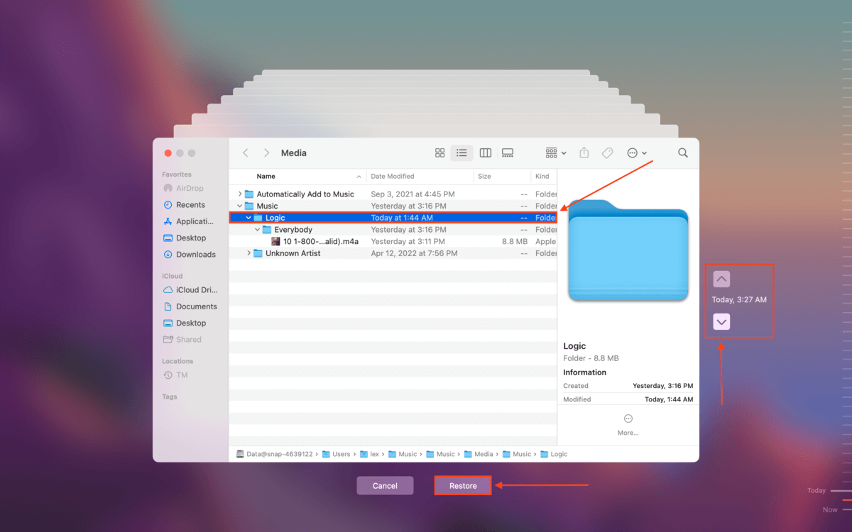The image size is (852, 532).
Task: Click the Share icon in toolbar
Action: [x=584, y=153]
